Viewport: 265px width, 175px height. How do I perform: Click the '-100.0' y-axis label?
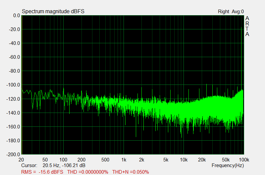[x=13, y=85]
